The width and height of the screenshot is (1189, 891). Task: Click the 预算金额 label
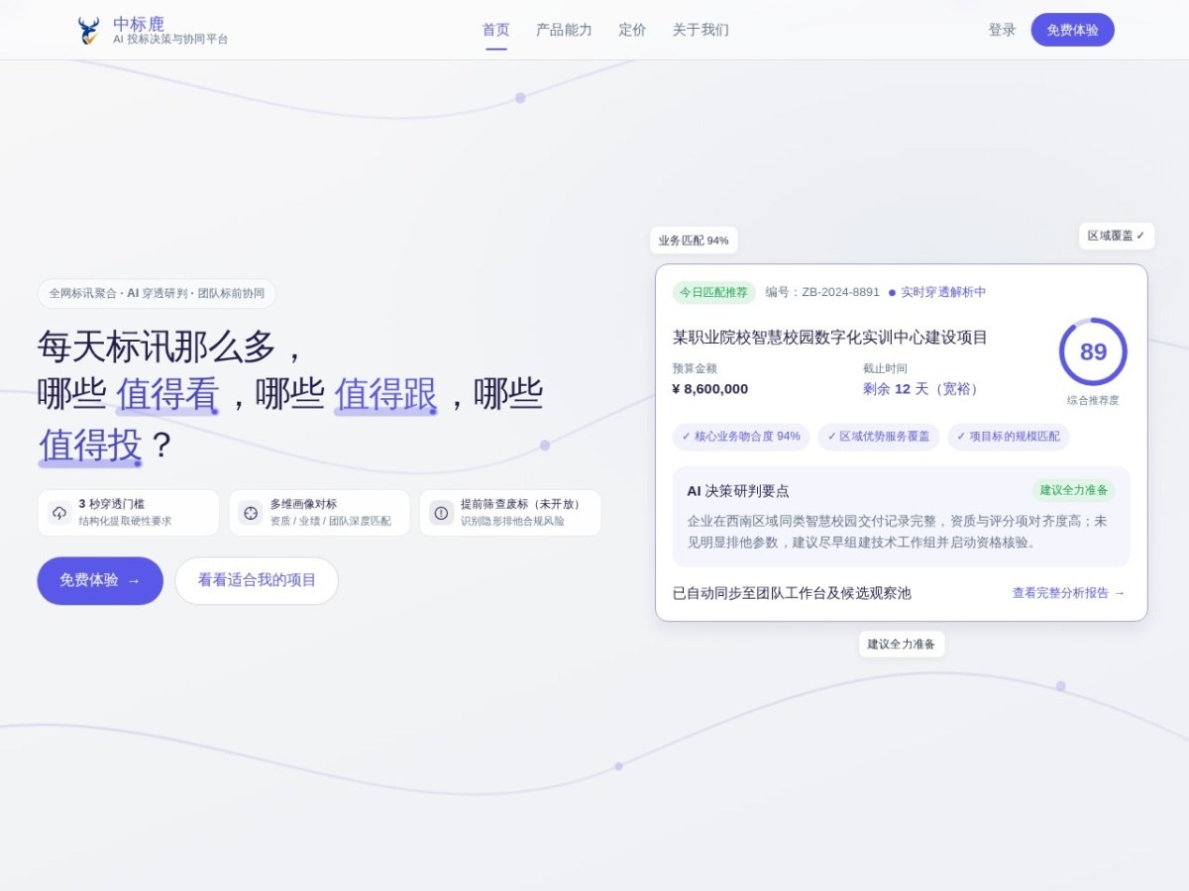[695, 368]
